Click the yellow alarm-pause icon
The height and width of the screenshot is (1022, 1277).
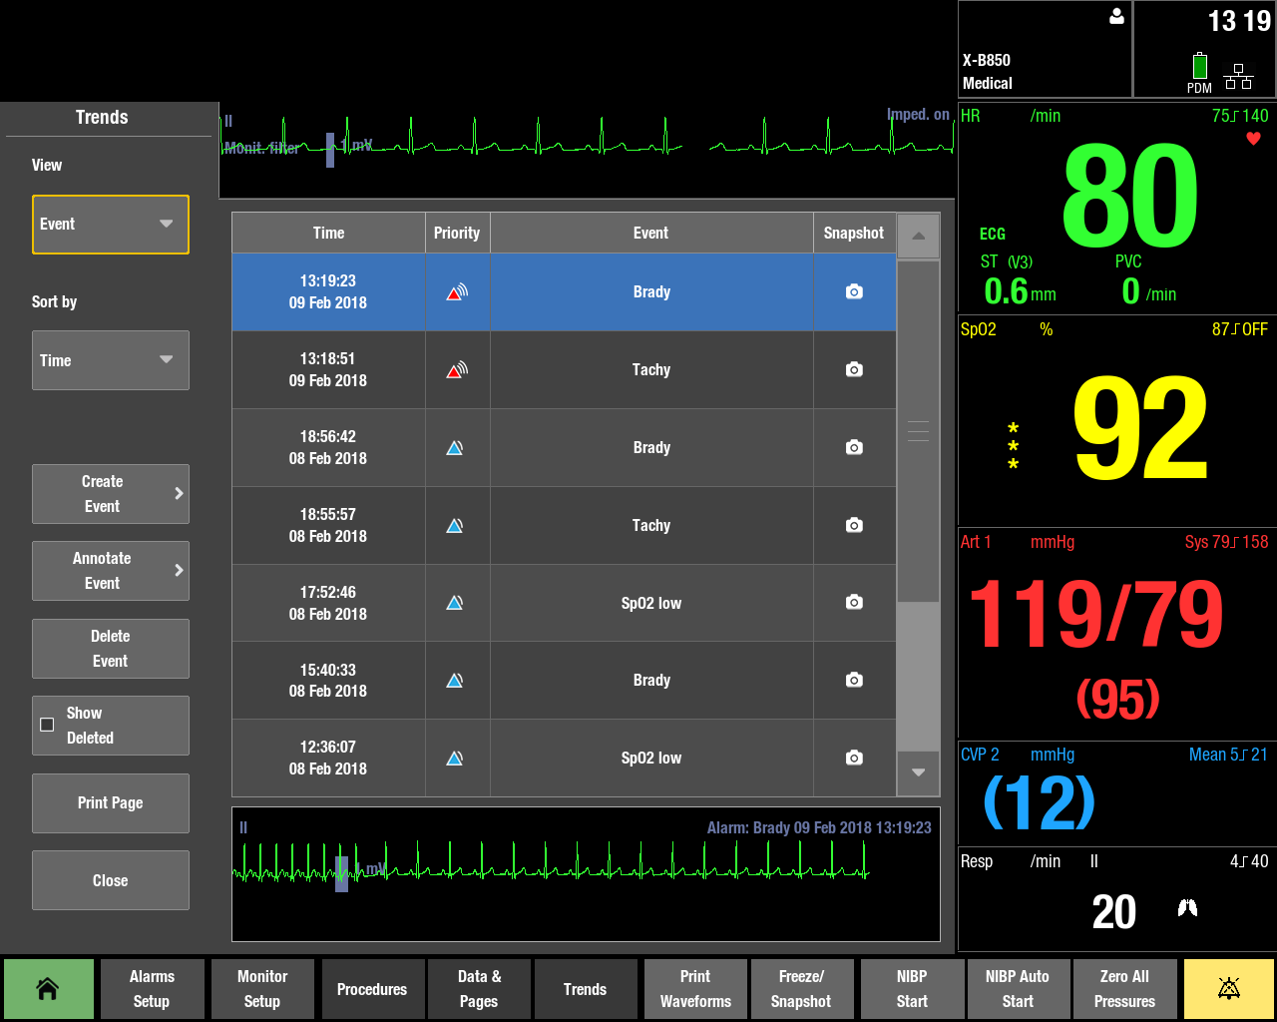[1228, 988]
